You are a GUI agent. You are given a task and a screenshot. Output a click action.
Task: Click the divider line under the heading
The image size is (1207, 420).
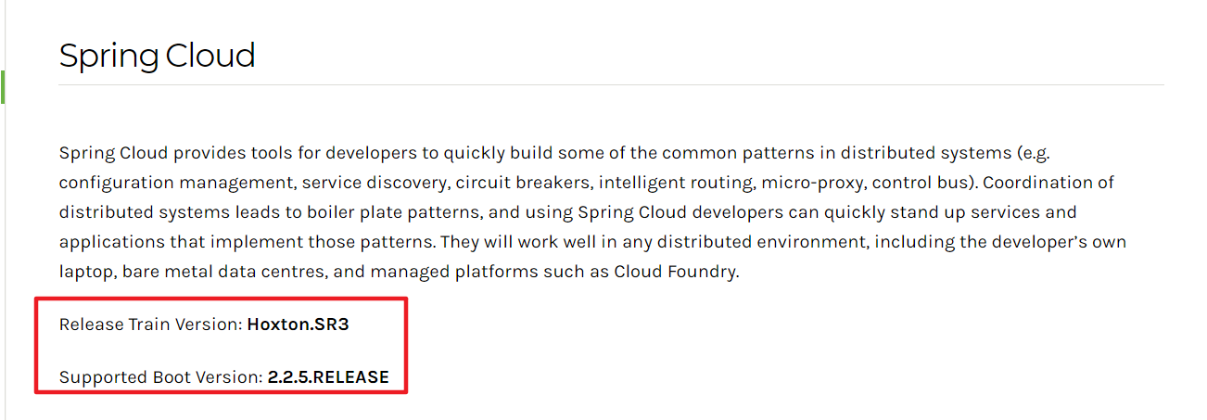(611, 85)
